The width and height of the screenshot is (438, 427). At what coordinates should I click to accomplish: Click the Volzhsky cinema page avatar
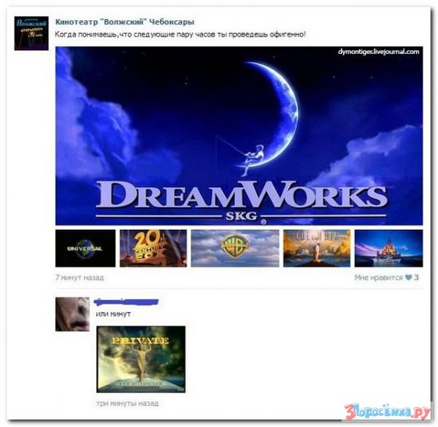point(31,34)
